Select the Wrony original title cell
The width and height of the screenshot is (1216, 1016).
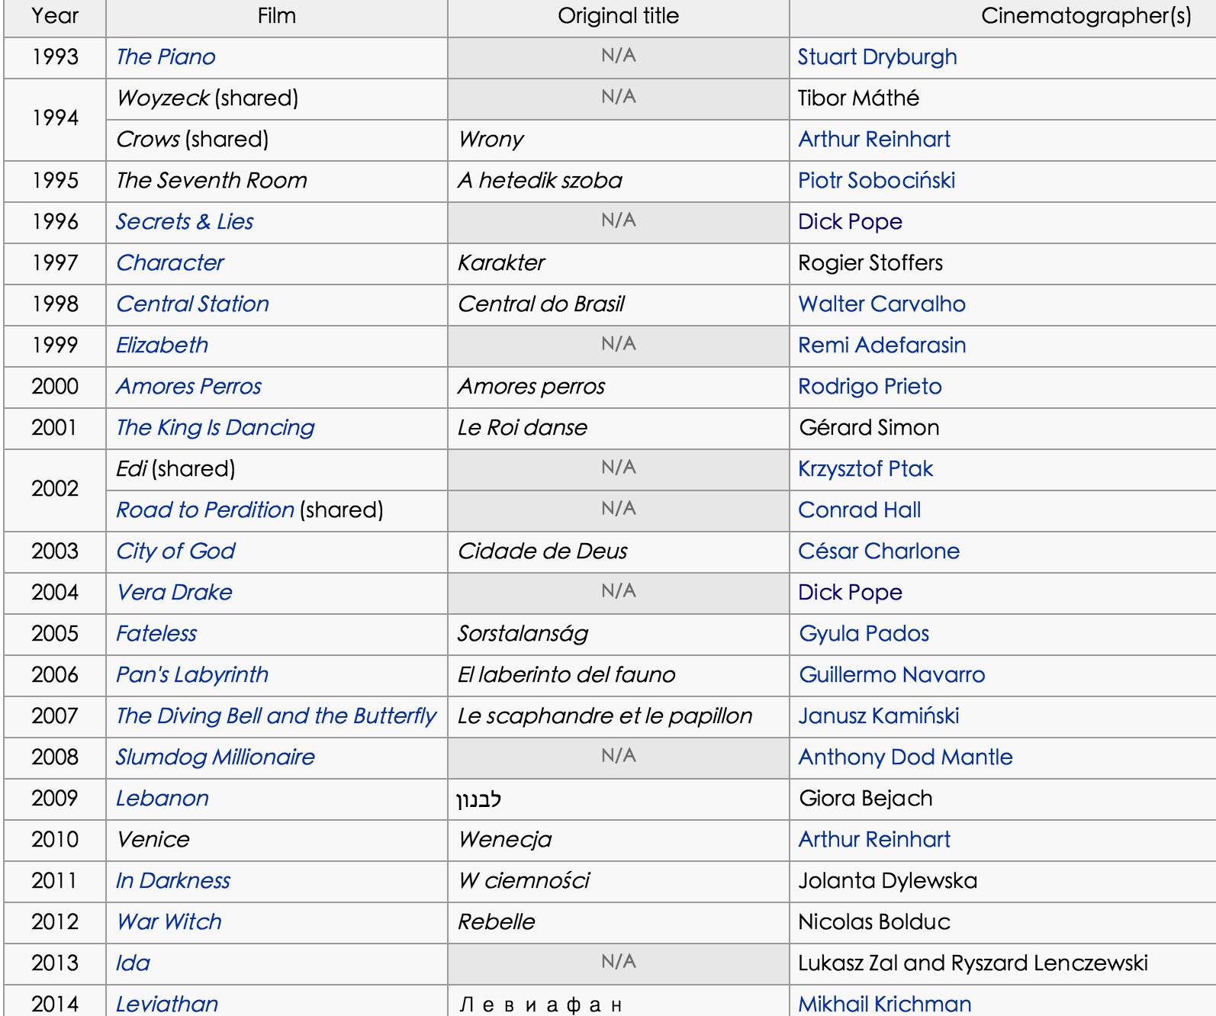pyautogui.click(x=618, y=140)
